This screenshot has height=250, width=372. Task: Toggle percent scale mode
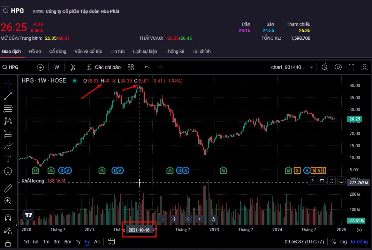334,242
